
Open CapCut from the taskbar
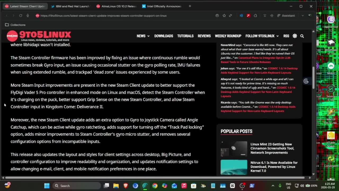point(233,186)
